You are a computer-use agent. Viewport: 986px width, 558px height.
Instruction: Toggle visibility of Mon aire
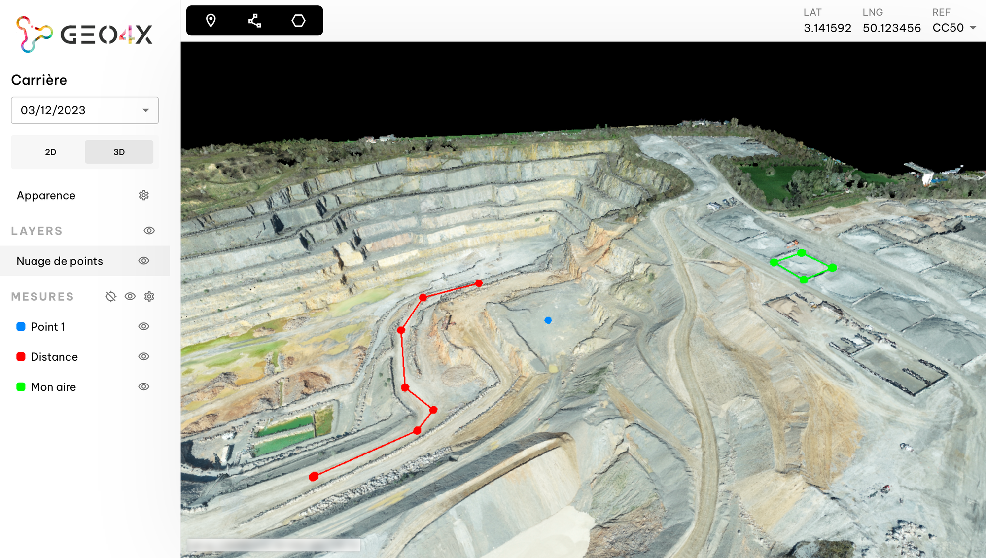143,386
